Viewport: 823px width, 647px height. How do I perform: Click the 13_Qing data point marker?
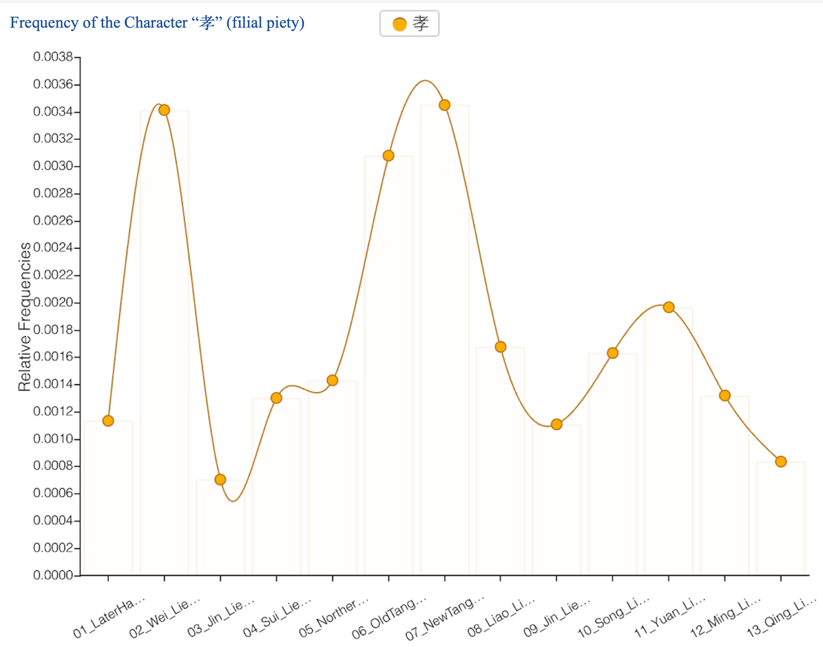pos(780,461)
